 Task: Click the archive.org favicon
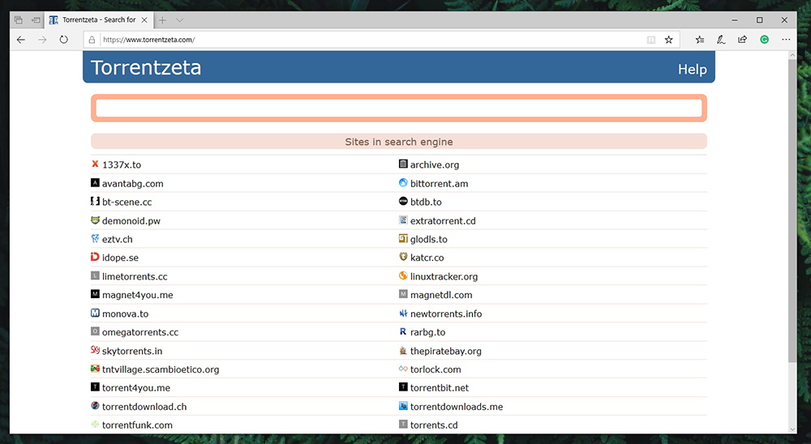(x=403, y=164)
